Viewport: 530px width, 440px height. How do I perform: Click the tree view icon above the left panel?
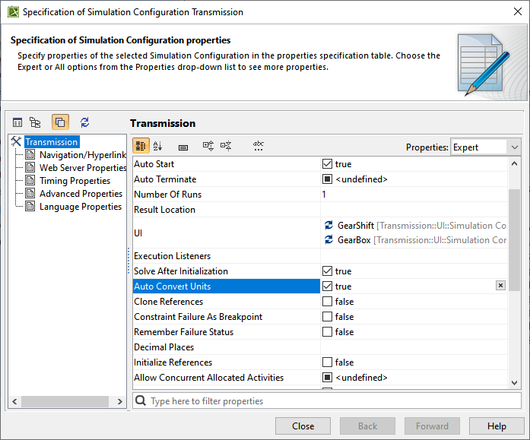tap(35, 122)
